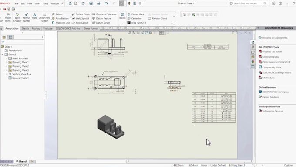
Task: Expand Drawing View2 in the feature tree
Action: (6, 66)
